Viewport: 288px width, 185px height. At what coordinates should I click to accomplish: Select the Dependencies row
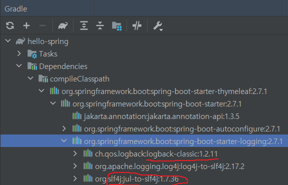[x=144, y=66]
